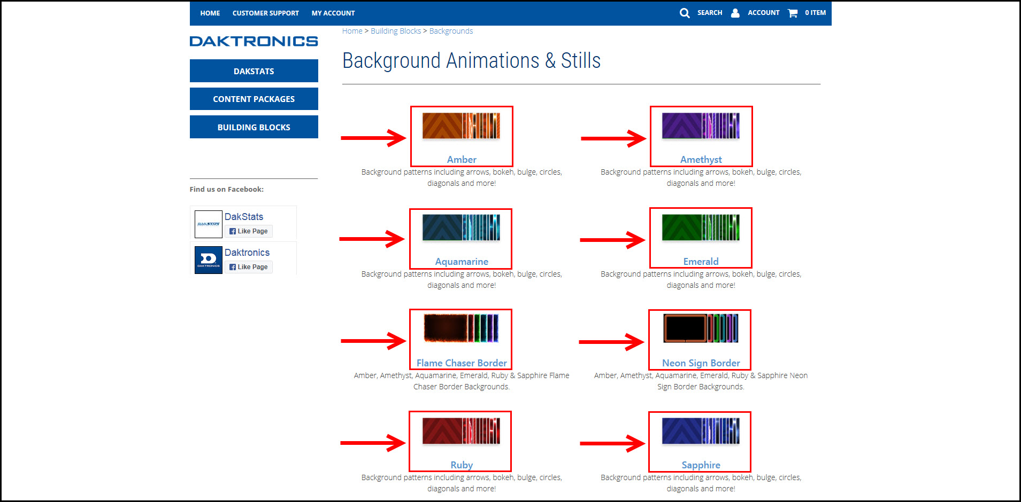
Task: Click the Building Blocks breadcrumb link
Action: [395, 31]
